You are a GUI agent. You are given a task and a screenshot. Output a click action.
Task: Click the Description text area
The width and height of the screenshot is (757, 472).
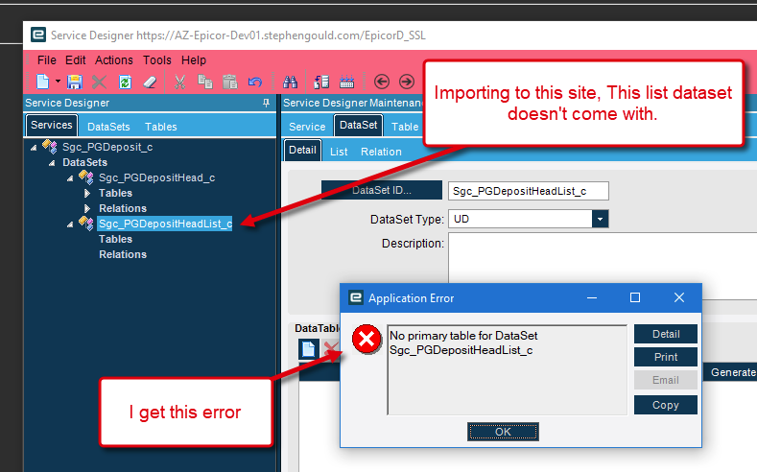603,266
